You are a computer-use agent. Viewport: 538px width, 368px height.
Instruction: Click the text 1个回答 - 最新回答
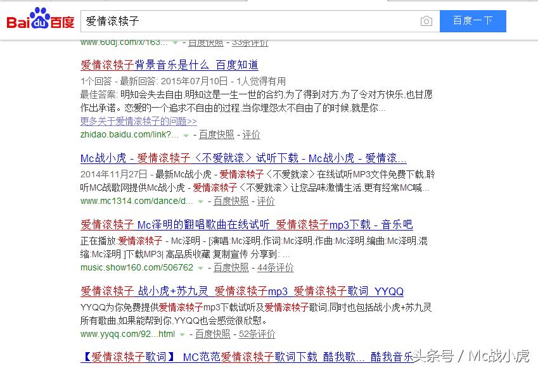[x=118, y=81]
